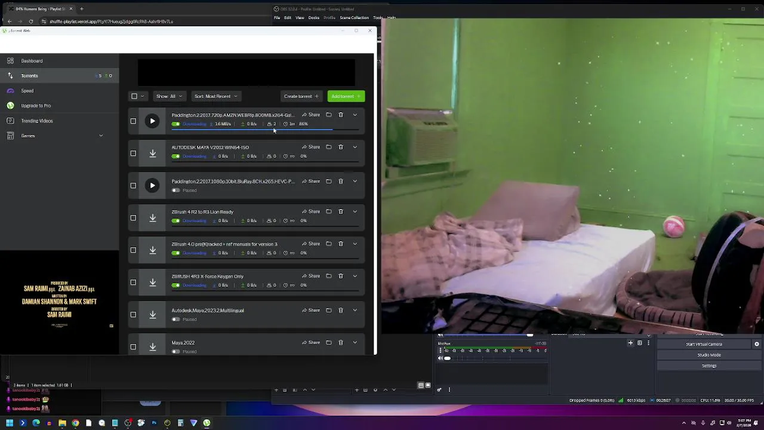Share the Paddington 720p torrent

[x=311, y=115]
